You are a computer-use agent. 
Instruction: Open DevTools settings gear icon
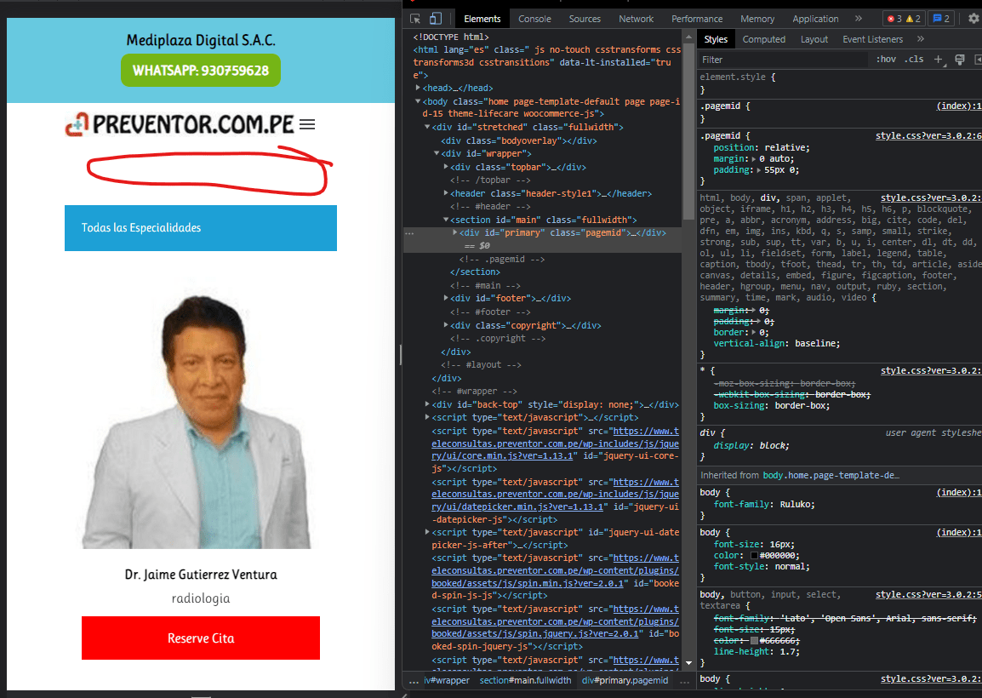pyautogui.click(x=973, y=19)
